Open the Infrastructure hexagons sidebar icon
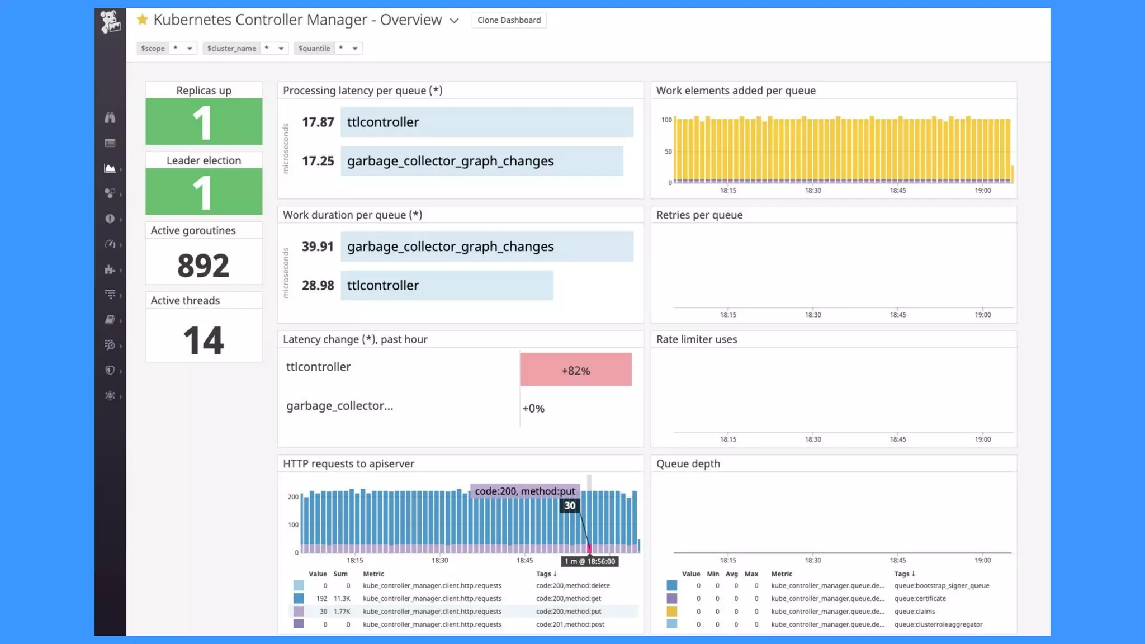The width and height of the screenshot is (1145, 644). click(x=110, y=193)
